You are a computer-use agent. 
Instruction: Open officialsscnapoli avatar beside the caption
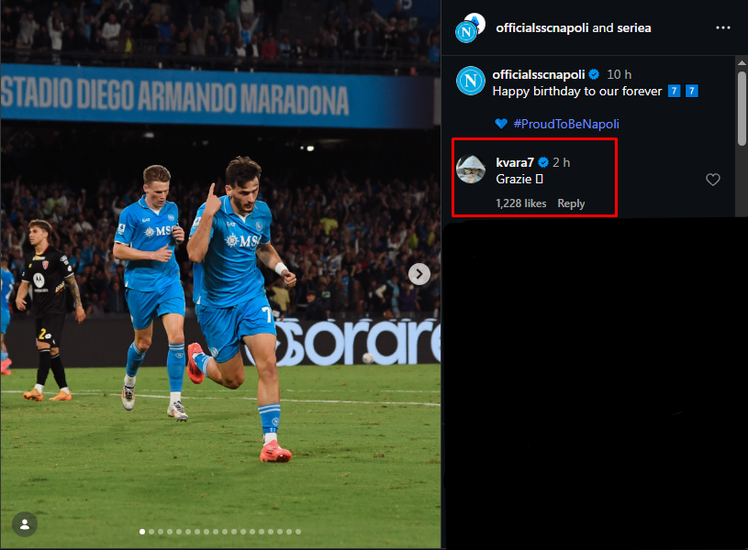tap(470, 81)
